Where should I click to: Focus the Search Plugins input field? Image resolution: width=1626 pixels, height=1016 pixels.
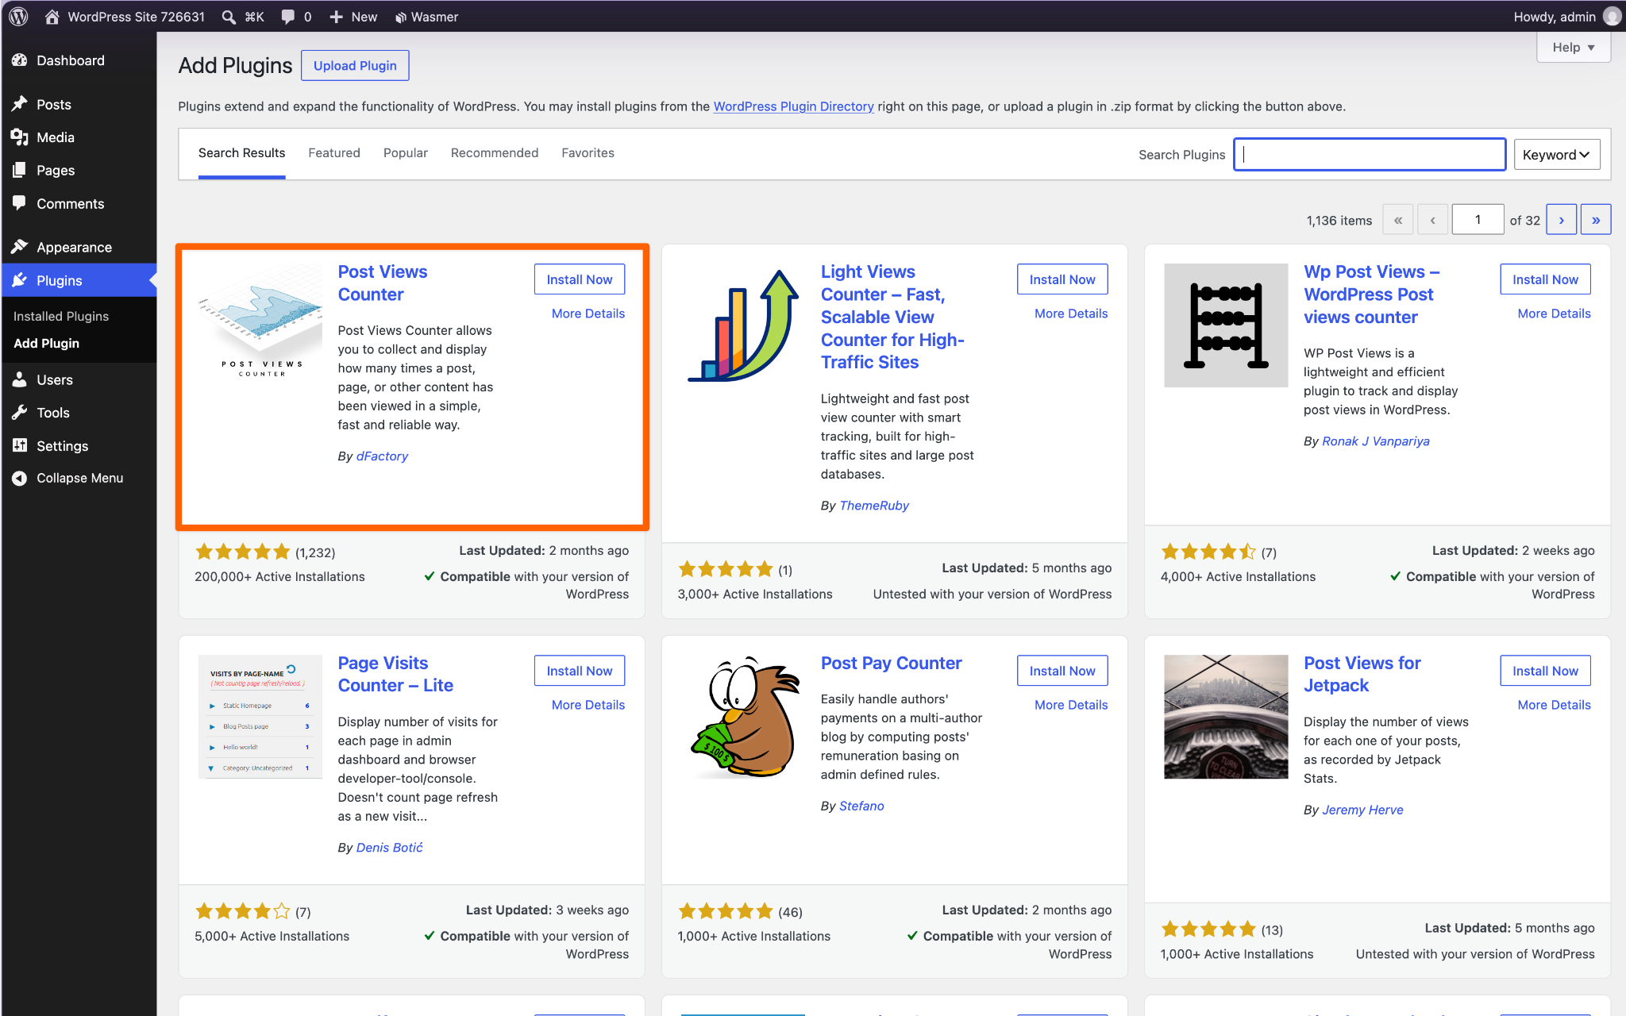[x=1370, y=155]
